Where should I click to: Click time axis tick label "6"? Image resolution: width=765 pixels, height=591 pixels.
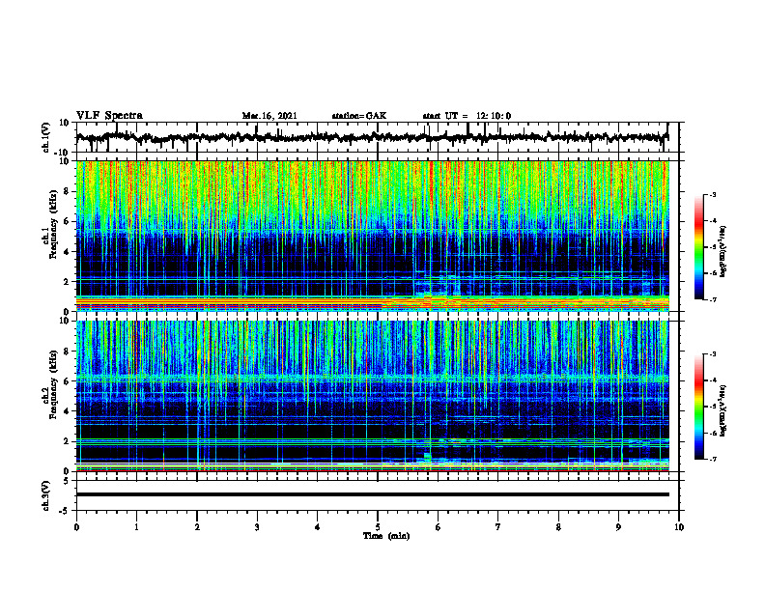click(439, 527)
